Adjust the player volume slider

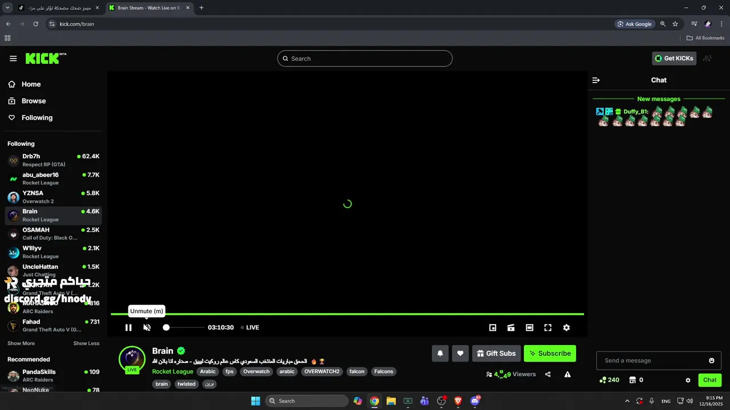pyautogui.click(x=182, y=327)
